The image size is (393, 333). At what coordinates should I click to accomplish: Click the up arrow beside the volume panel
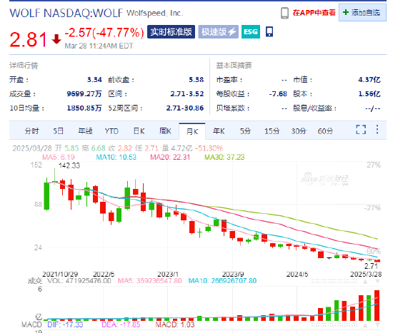click(x=365, y=282)
